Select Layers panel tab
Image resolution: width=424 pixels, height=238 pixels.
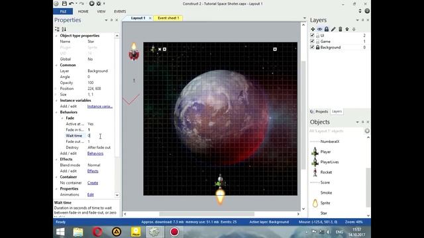pos(337,112)
